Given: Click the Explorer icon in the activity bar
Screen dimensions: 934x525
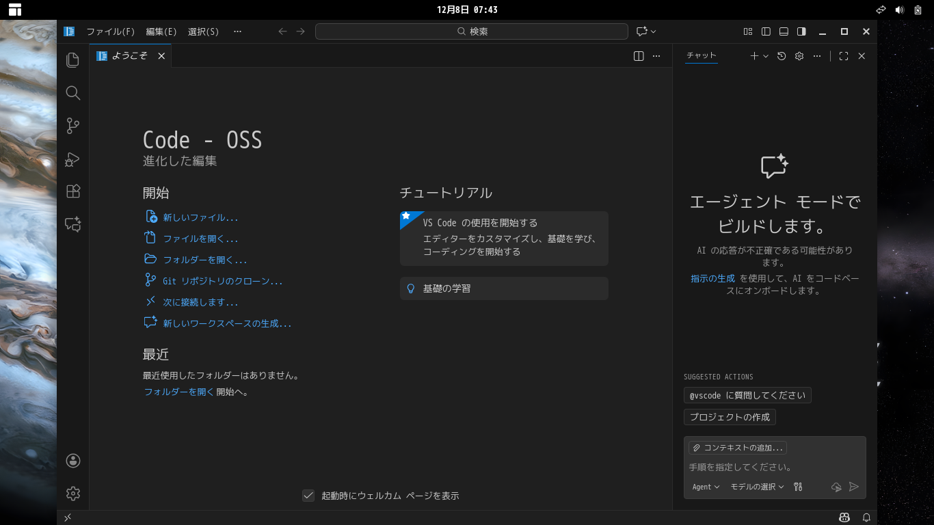Looking at the screenshot, I should click(72, 60).
